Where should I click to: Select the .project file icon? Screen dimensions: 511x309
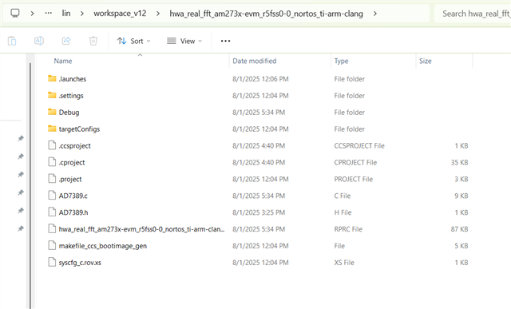pos(52,178)
